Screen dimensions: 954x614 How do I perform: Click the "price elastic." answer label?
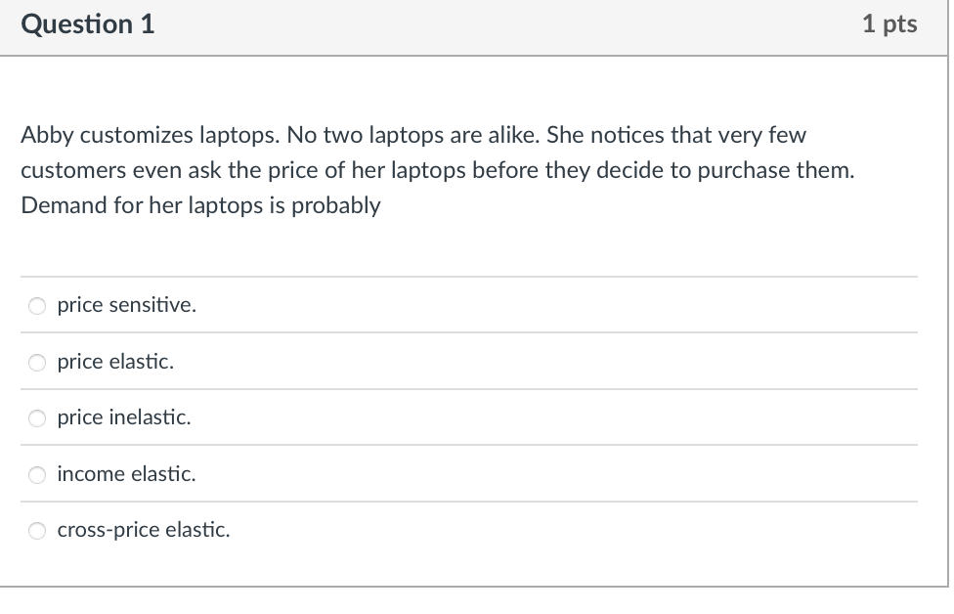point(114,362)
